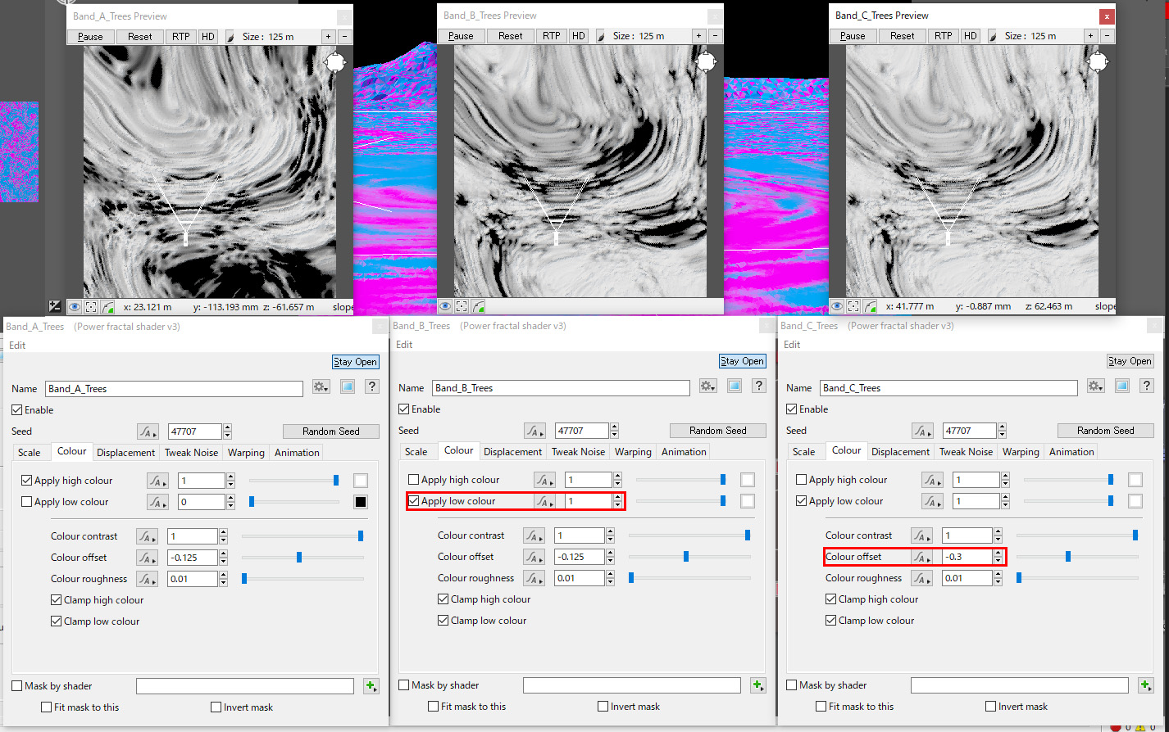Switch to Displacement tab in Band_A_Trees
Viewport: 1169px width, 732px height.
tap(125, 452)
